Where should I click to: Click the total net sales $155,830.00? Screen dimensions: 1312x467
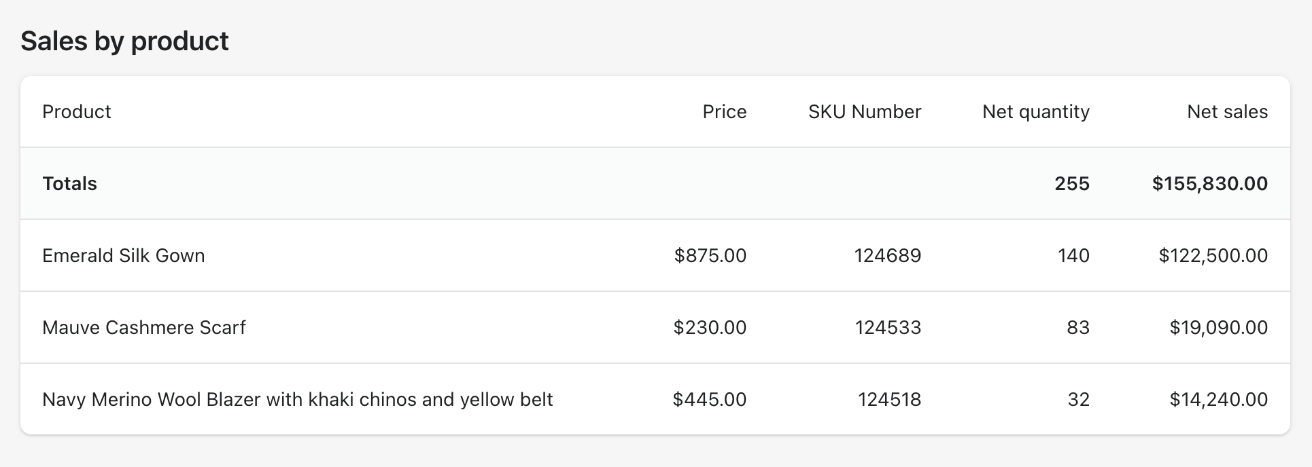coord(1209,183)
